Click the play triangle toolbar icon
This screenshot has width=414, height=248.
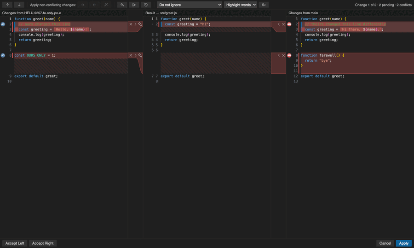(134, 5)
